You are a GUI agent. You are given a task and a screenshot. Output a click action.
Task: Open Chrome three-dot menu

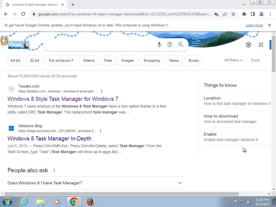[270, 14]
